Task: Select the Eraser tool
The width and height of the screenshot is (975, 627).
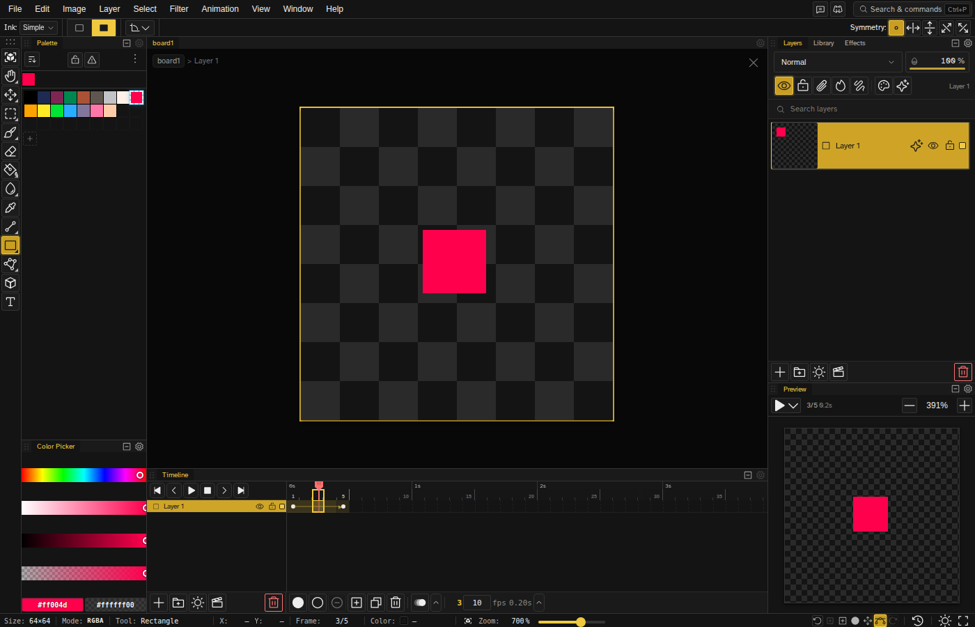Action: pos(10,151)
